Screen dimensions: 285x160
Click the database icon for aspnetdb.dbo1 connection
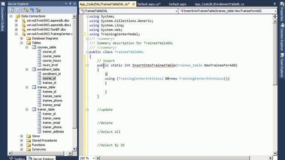click(x=24, y=25)
